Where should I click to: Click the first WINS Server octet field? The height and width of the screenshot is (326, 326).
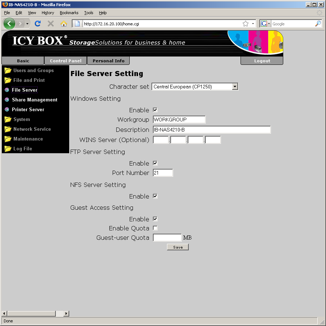(161, 140)
